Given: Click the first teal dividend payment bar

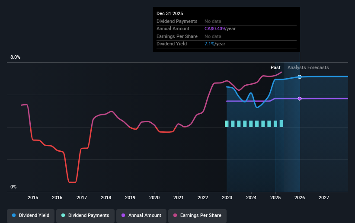Looking at the screenshot, I should [227, 124].
